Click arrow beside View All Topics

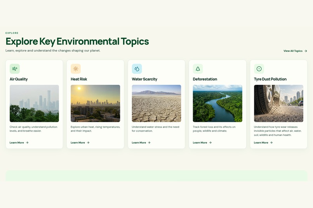click(306, 51)
